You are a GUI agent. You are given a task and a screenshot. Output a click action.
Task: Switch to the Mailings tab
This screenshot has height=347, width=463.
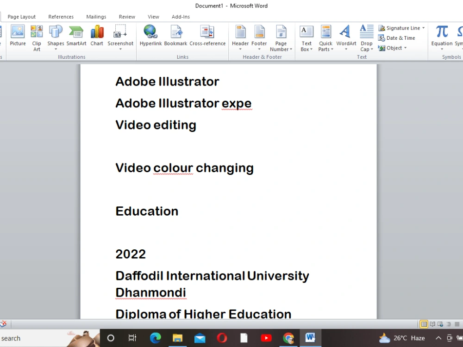(x=96, y=17)
